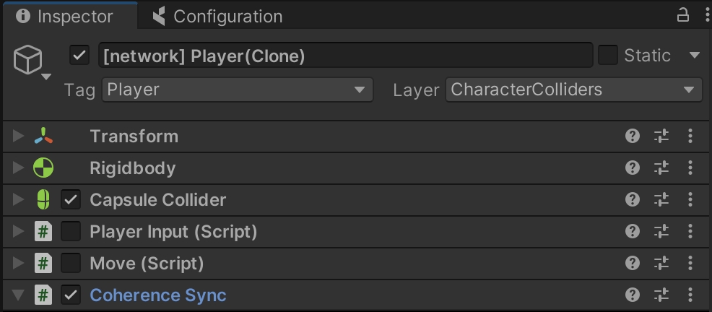The height and width of the screenshot is (312, 712).
Task: Open the Transform three-dot options menu
Action: tap(690, 136)
